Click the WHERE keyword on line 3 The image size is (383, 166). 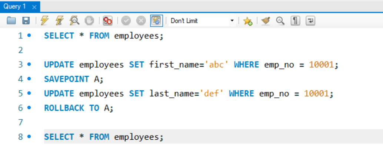click(246, 64)
